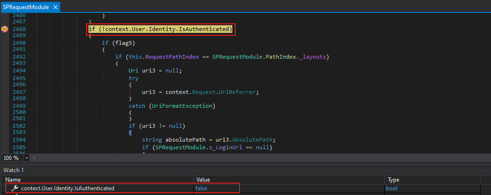The height and width of the screenshot is (195, 491).
Task: Click the horizontal scrollbar left arrow
Action: (34, 158)
